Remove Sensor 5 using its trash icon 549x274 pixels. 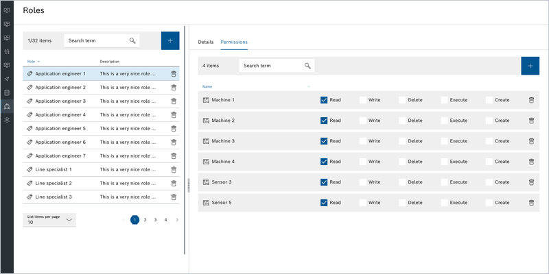pyautogui.click(x=531, y=203)
